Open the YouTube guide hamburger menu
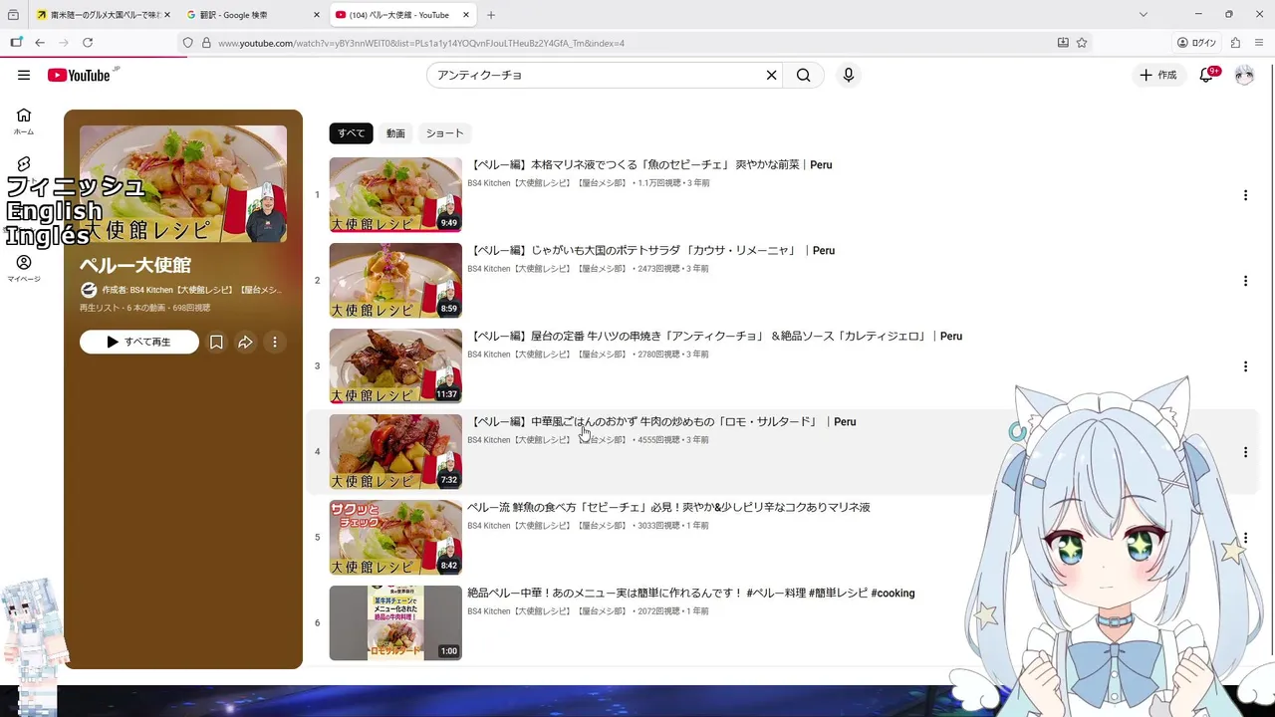The height and width of the screenshot is (717, 1275). (x=24, y=75)
